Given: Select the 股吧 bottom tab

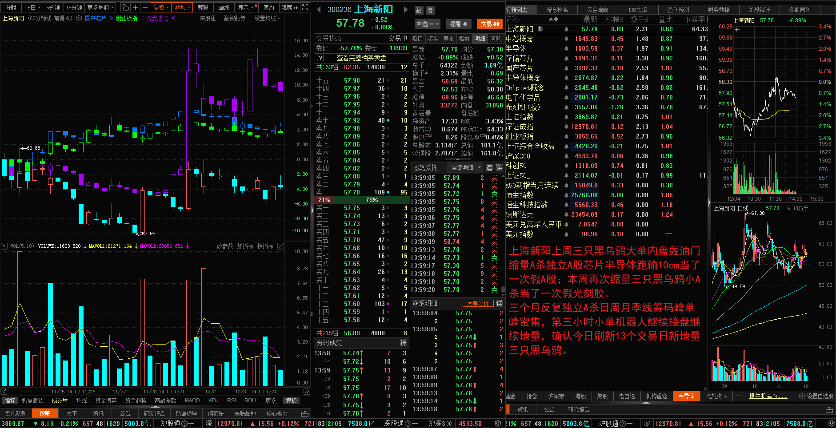Looking at the screenshot, I should click(45, 413).
